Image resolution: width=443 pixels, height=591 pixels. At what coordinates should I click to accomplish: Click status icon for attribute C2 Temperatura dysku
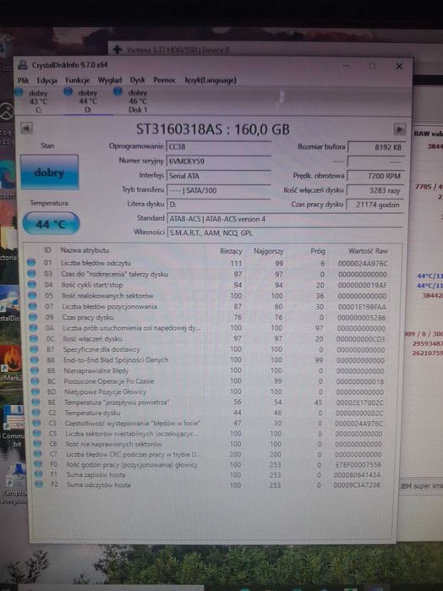pyautogui.click(x=36, y=413)
